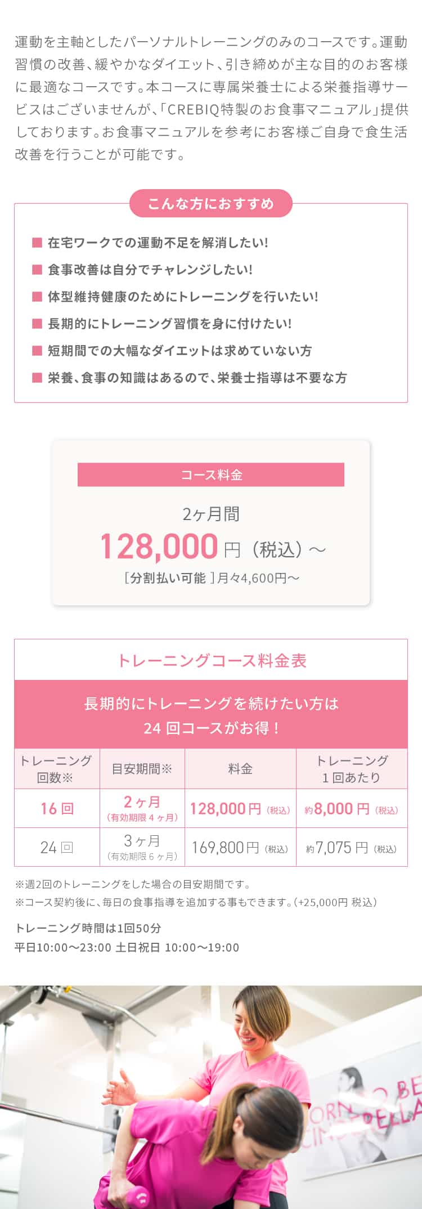Click the 目安期間 column header
Image resolution: width=422 pixels, height=1209 pixels.
pyautogui.click(x=142, y=769)
